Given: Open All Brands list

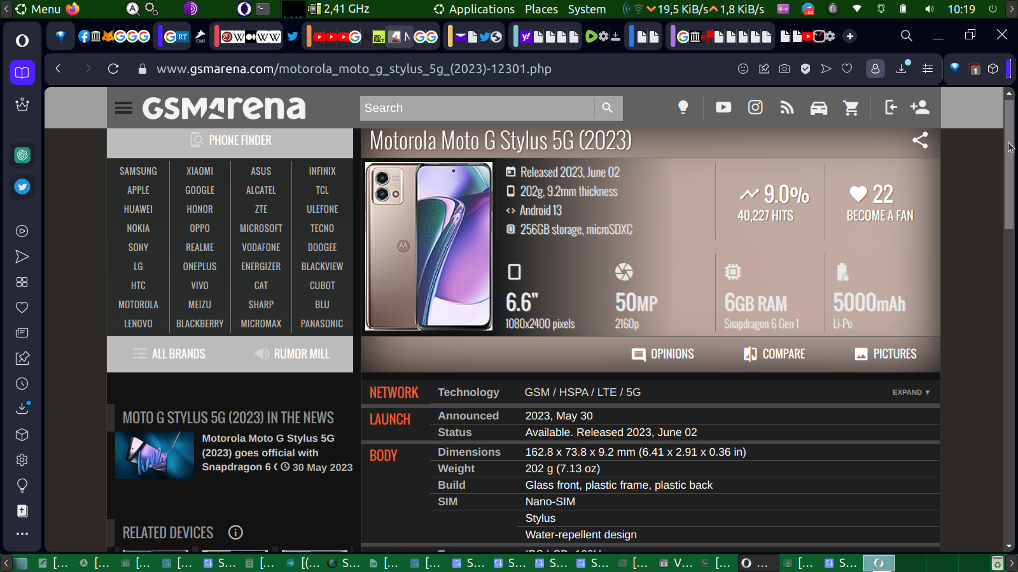Looking at the screenshot, I should tap(169, 354).
